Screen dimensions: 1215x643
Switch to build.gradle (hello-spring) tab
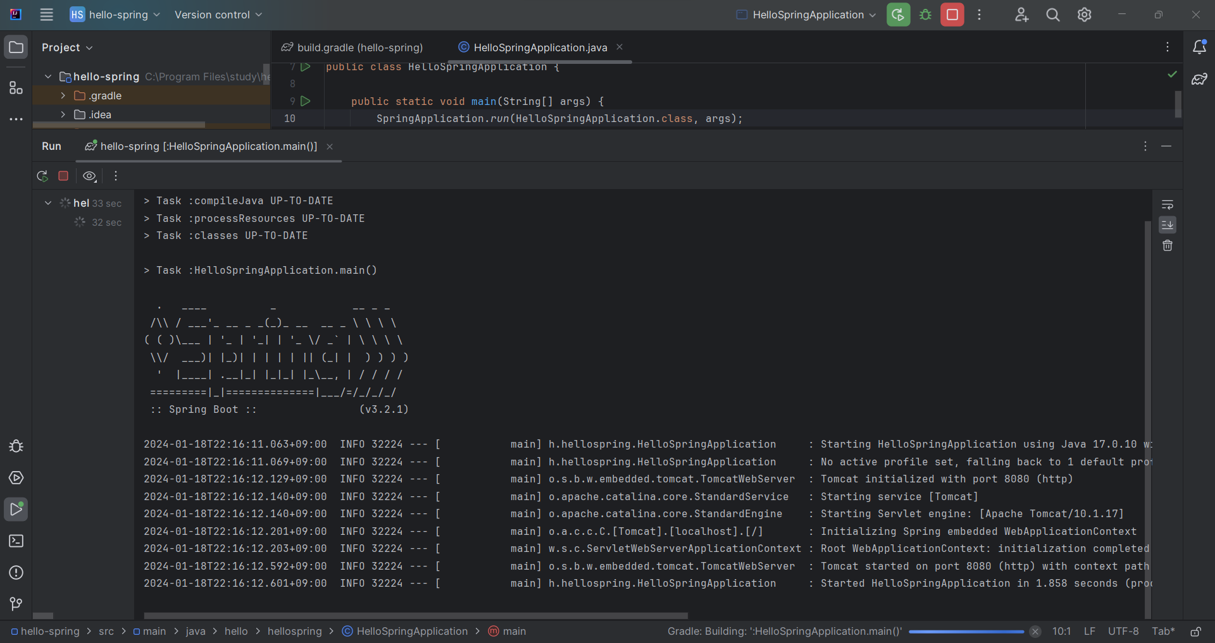tap(352, 47)
